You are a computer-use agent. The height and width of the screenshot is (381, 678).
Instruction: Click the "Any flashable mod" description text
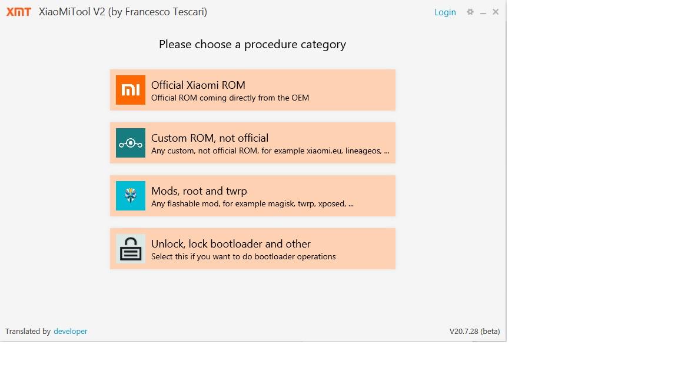coord(252,204)
